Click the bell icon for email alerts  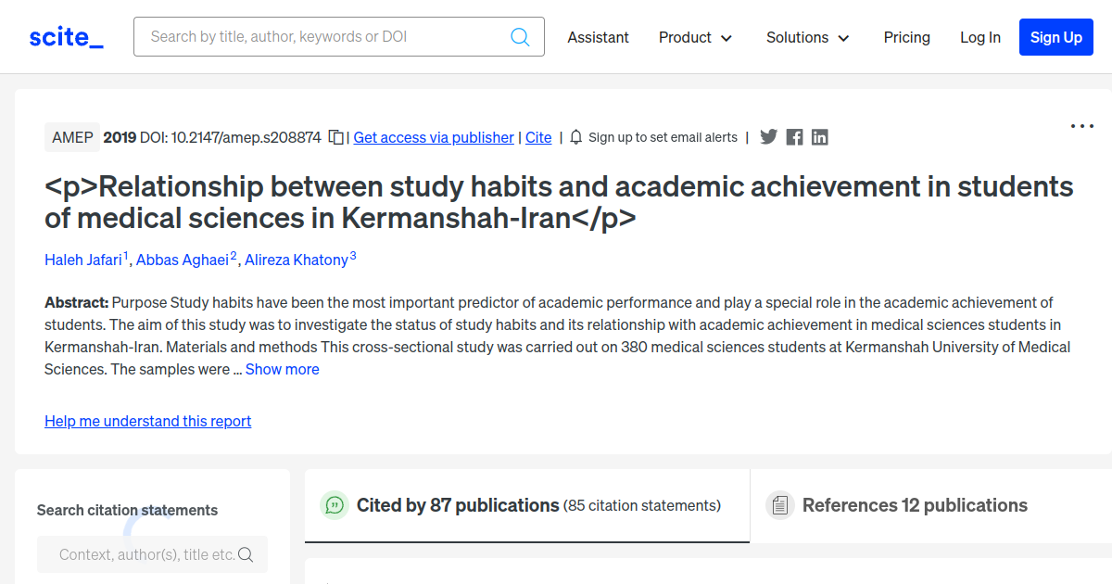[x=576, y=137]
